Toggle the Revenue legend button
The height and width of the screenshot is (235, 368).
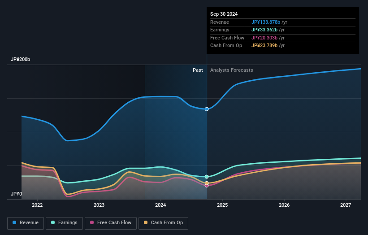[x=26, y=223]
